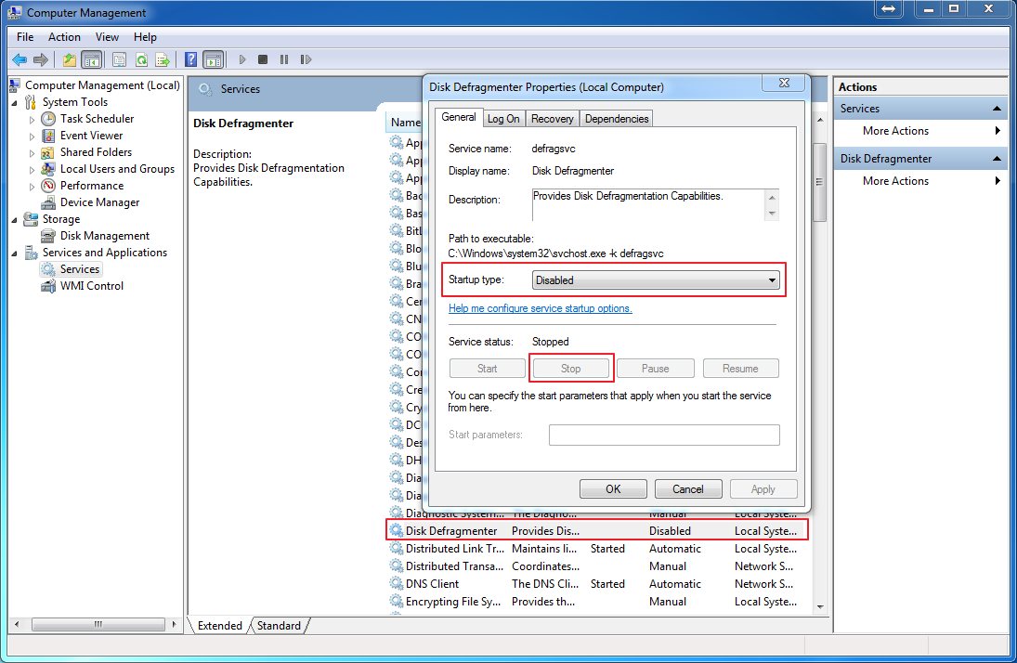Click 'Help me configure service startup options' link
1017x663 pixels.
pos(540,308)
